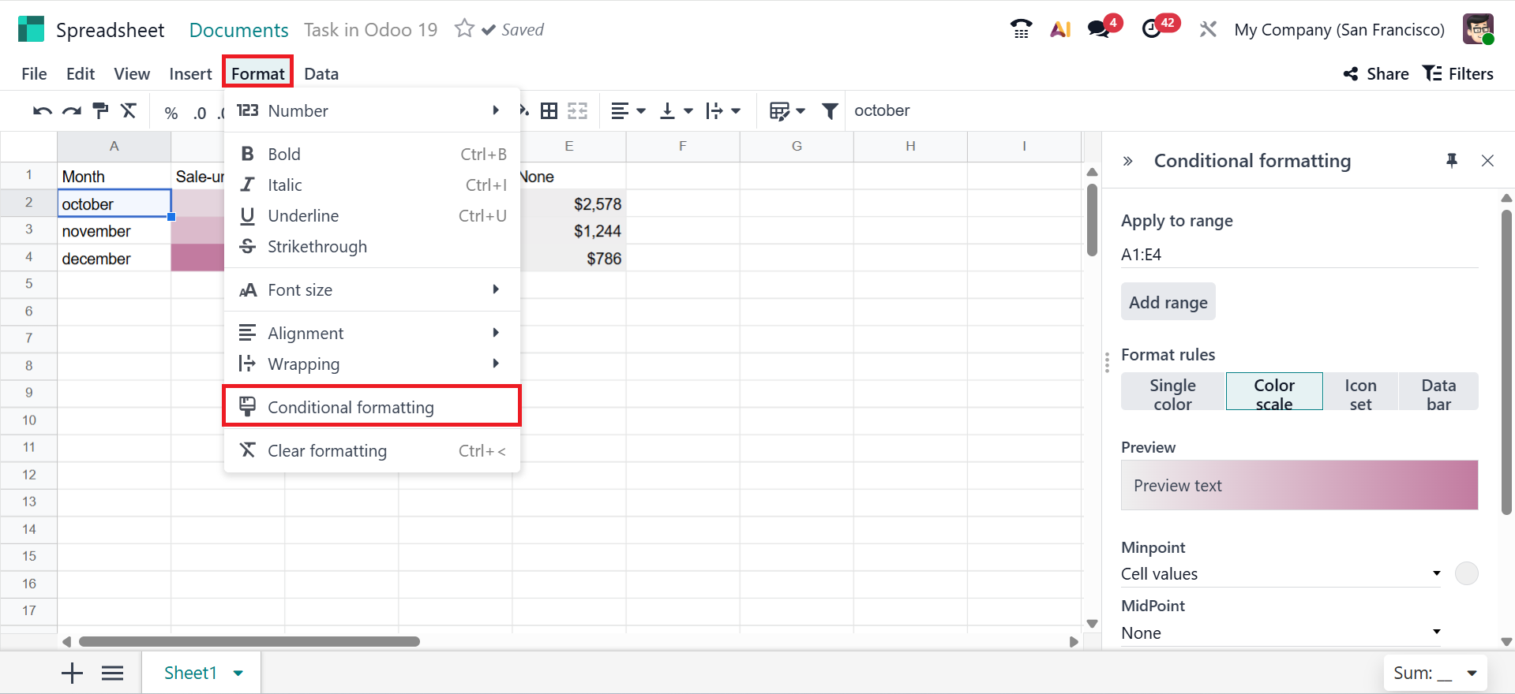Open the Borders grid icon

[549, 111]
